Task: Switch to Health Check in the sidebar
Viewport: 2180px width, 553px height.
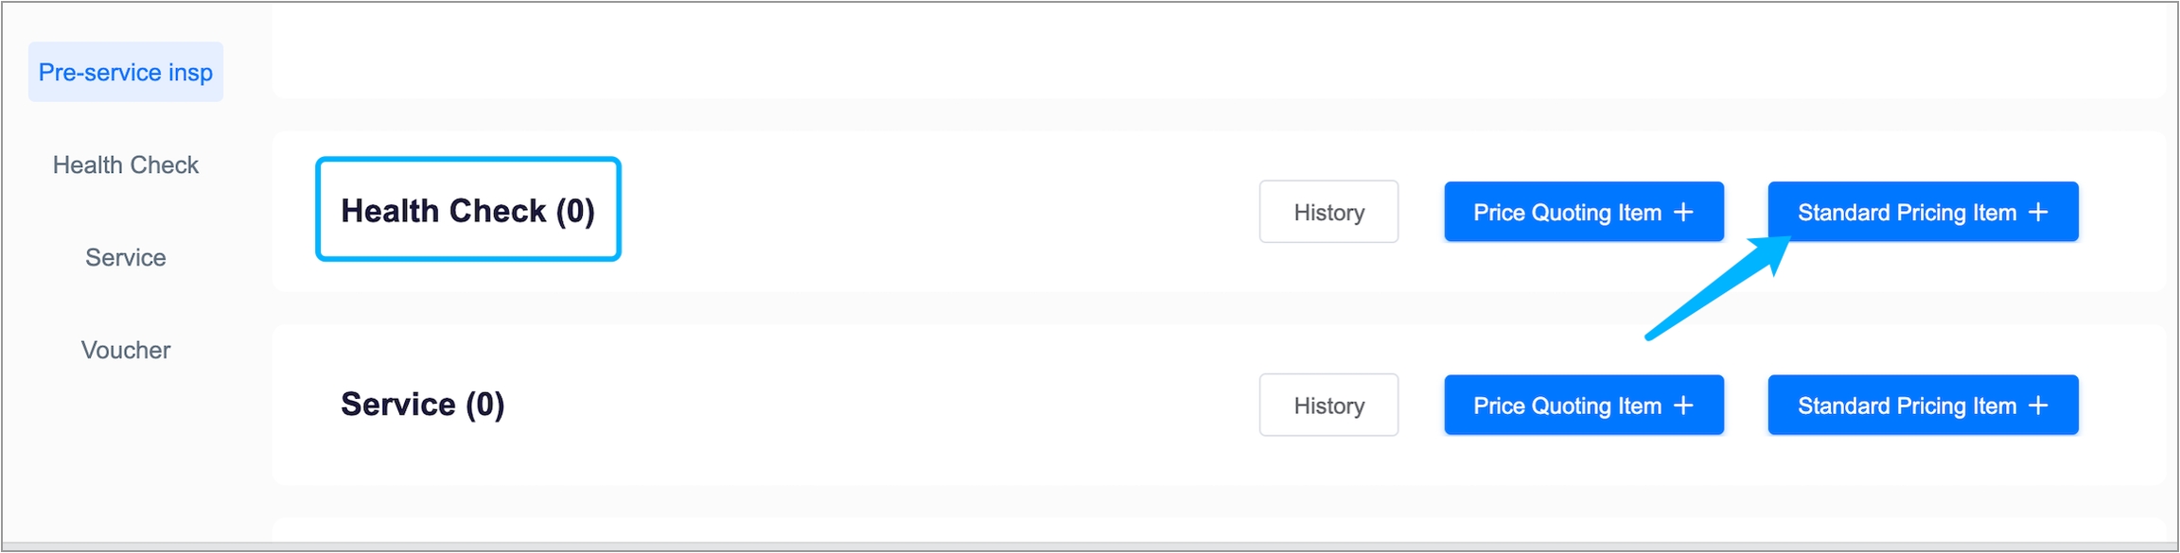Action: [126, 165]
